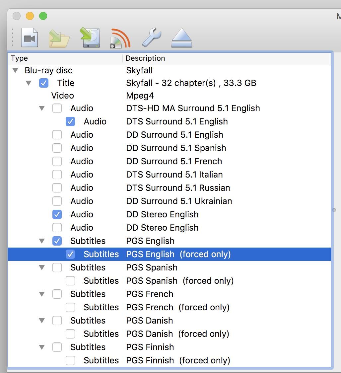The height and width of the screenshot is (373, 341).
Task: Click "DTS-HD MA Surround 5.1 English" text
Action: [193, 109]
